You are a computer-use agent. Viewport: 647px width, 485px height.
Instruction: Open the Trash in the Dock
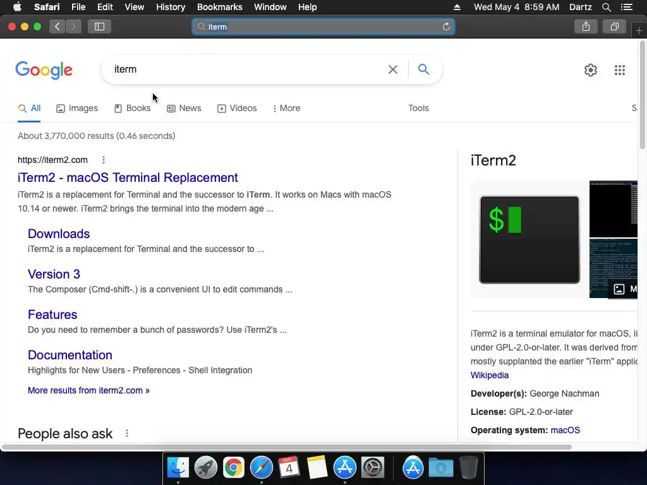point(468,468)
